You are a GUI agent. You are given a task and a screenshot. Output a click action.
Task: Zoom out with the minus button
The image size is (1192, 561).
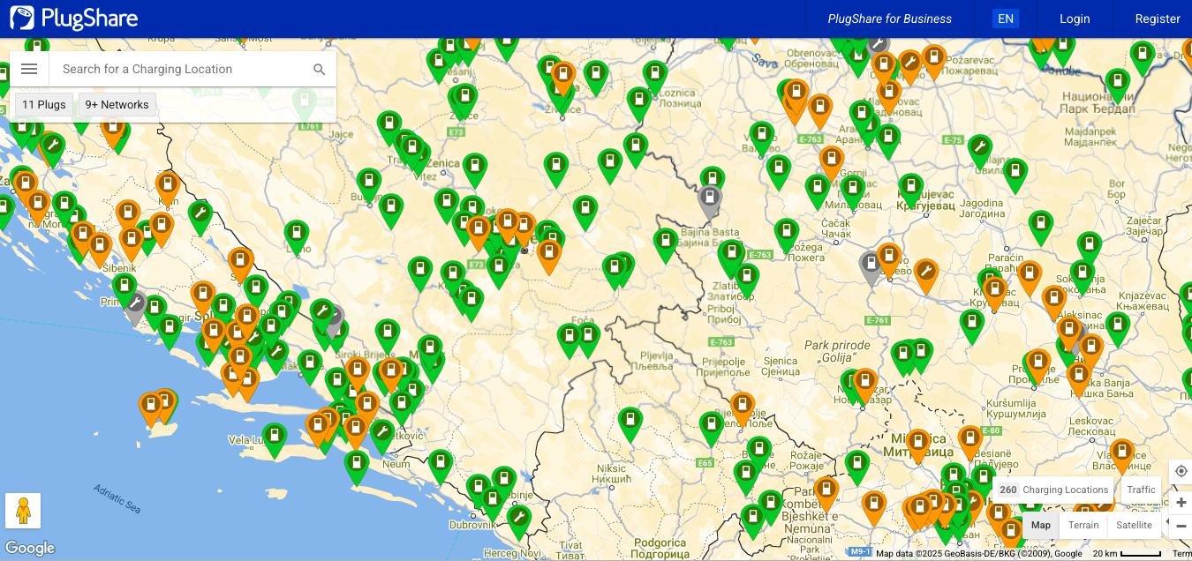coord(1181,526)
